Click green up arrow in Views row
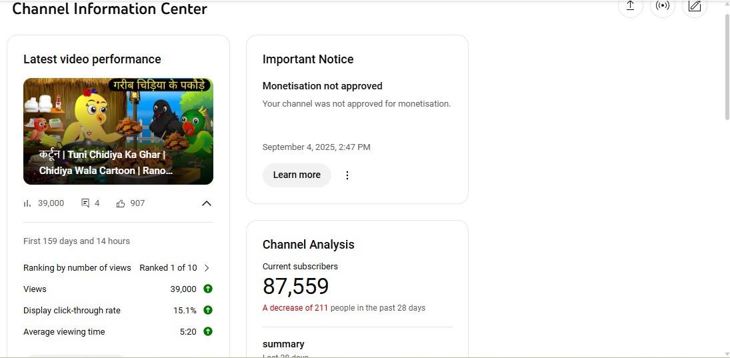 (208, 289)
